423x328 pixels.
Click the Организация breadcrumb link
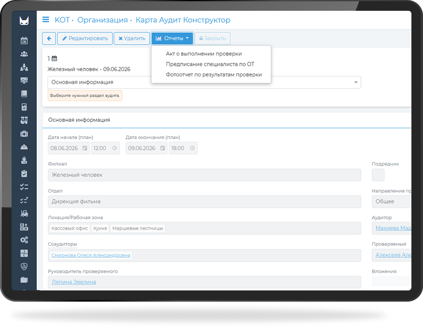coord(102,20)
